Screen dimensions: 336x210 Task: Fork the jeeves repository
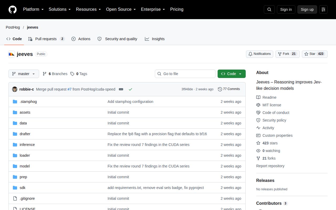tap(287, 54)
